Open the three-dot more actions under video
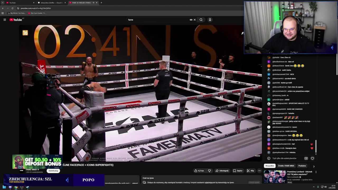The width and height of the screenshot is (338, 190). pyautogui.click(x=259, y=171)
